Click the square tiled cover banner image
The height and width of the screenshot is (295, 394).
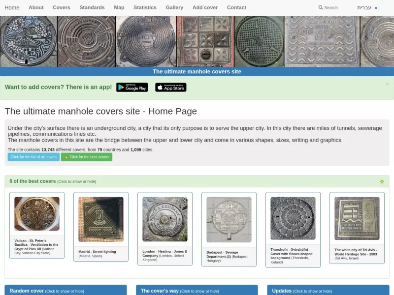click(x=205, y=41)
